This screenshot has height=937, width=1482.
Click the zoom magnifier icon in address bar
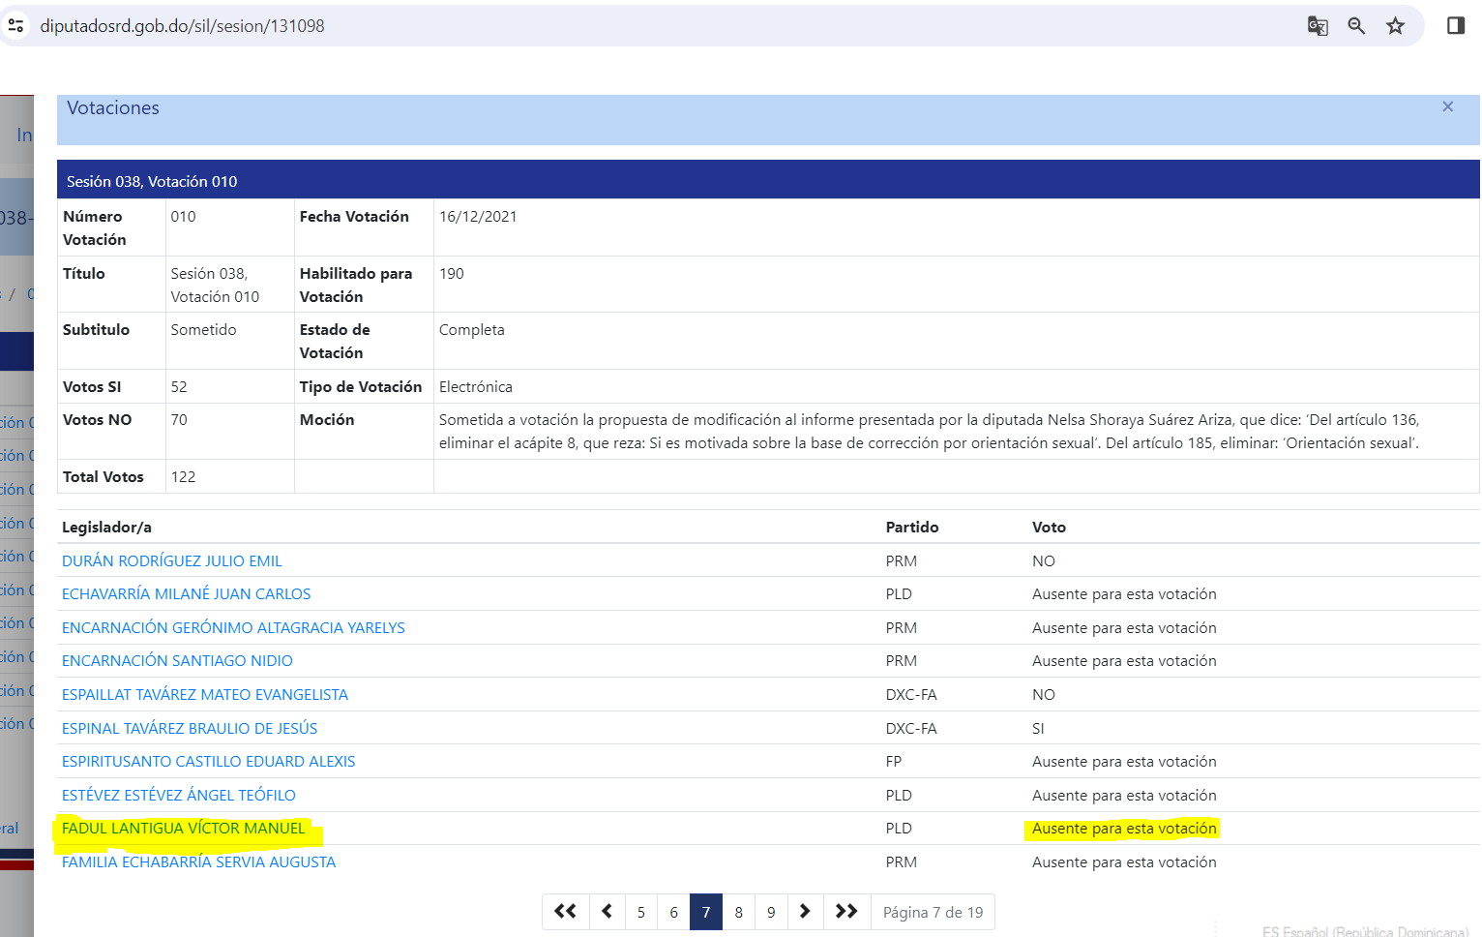(1356, 26)
